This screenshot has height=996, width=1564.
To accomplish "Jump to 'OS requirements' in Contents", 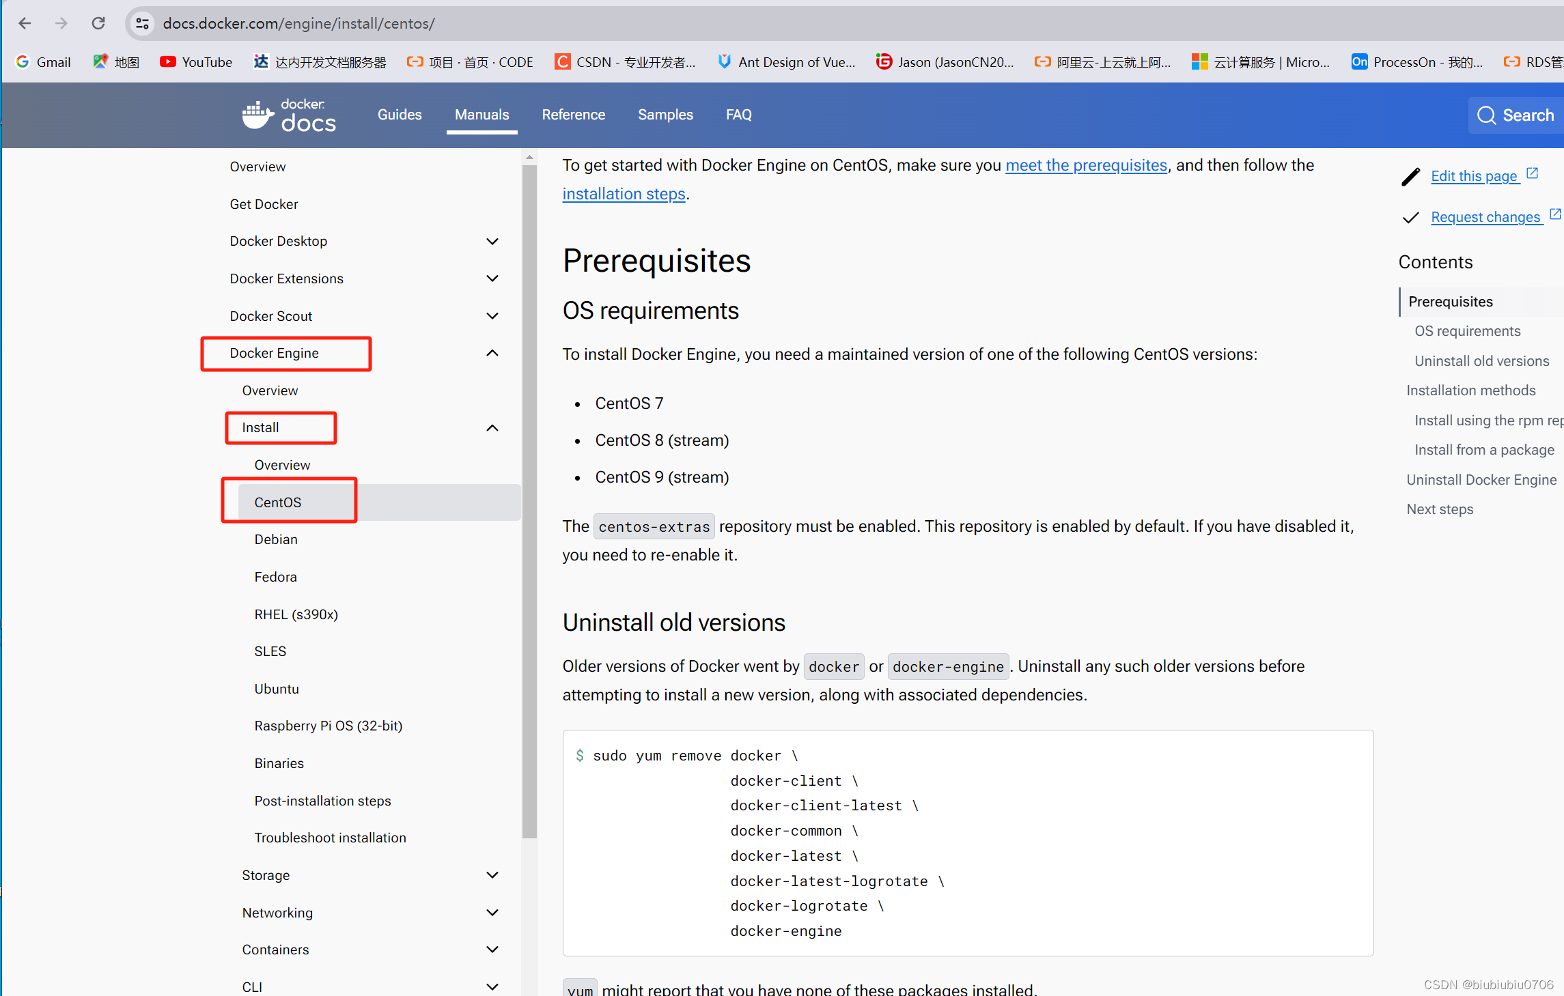I will pyautogui.click(x=1467, y=331).
